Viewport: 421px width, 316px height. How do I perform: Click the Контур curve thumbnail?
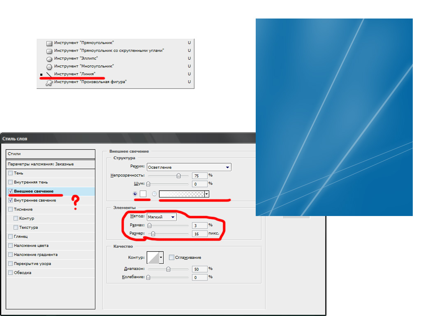coord(153,258)
